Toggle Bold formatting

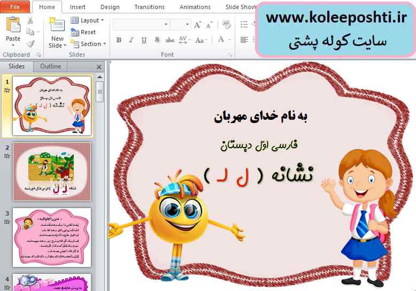pyautogui.click(x=119, y=40)
